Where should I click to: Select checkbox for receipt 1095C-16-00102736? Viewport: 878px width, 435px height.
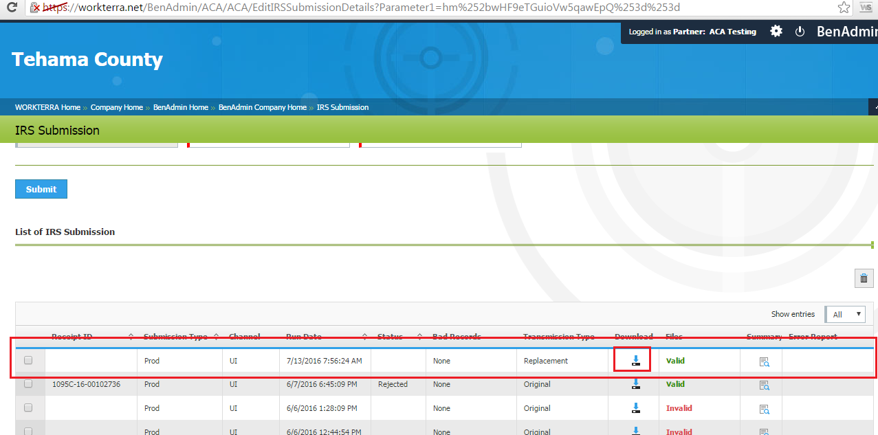point(28,384)
